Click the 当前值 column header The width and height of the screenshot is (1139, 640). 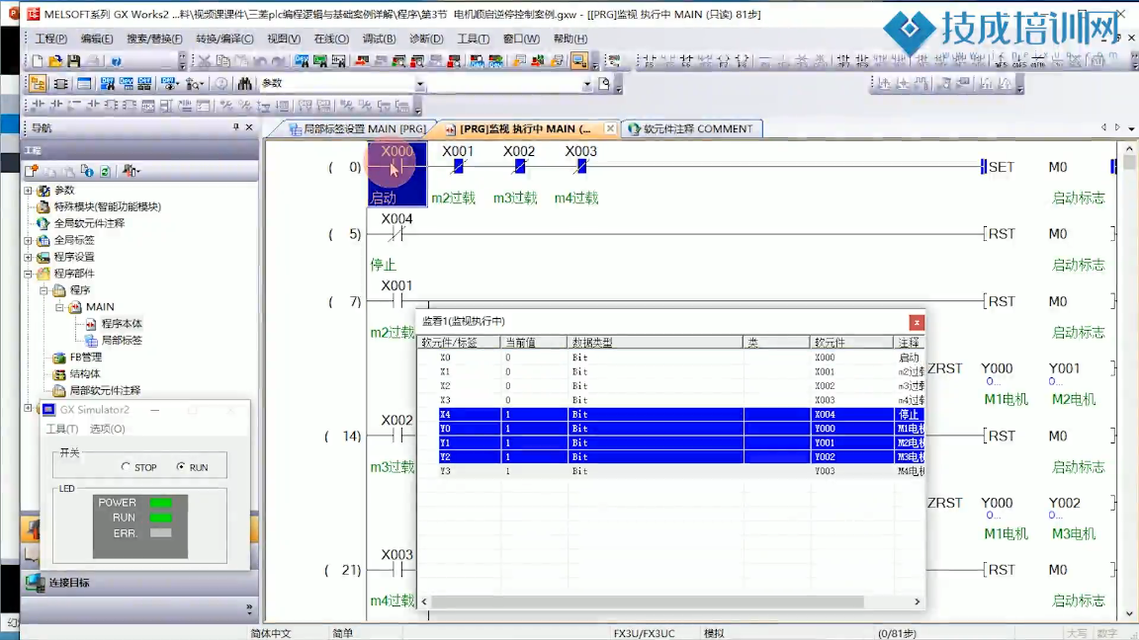tap(533, 343)
